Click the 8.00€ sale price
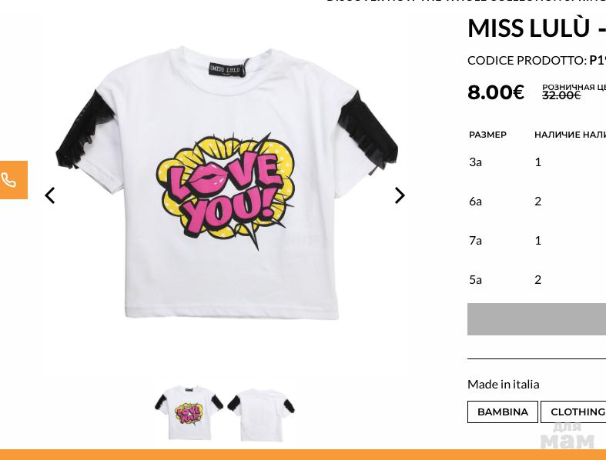Viewport: 606px width, 460px height. (496, 92)
